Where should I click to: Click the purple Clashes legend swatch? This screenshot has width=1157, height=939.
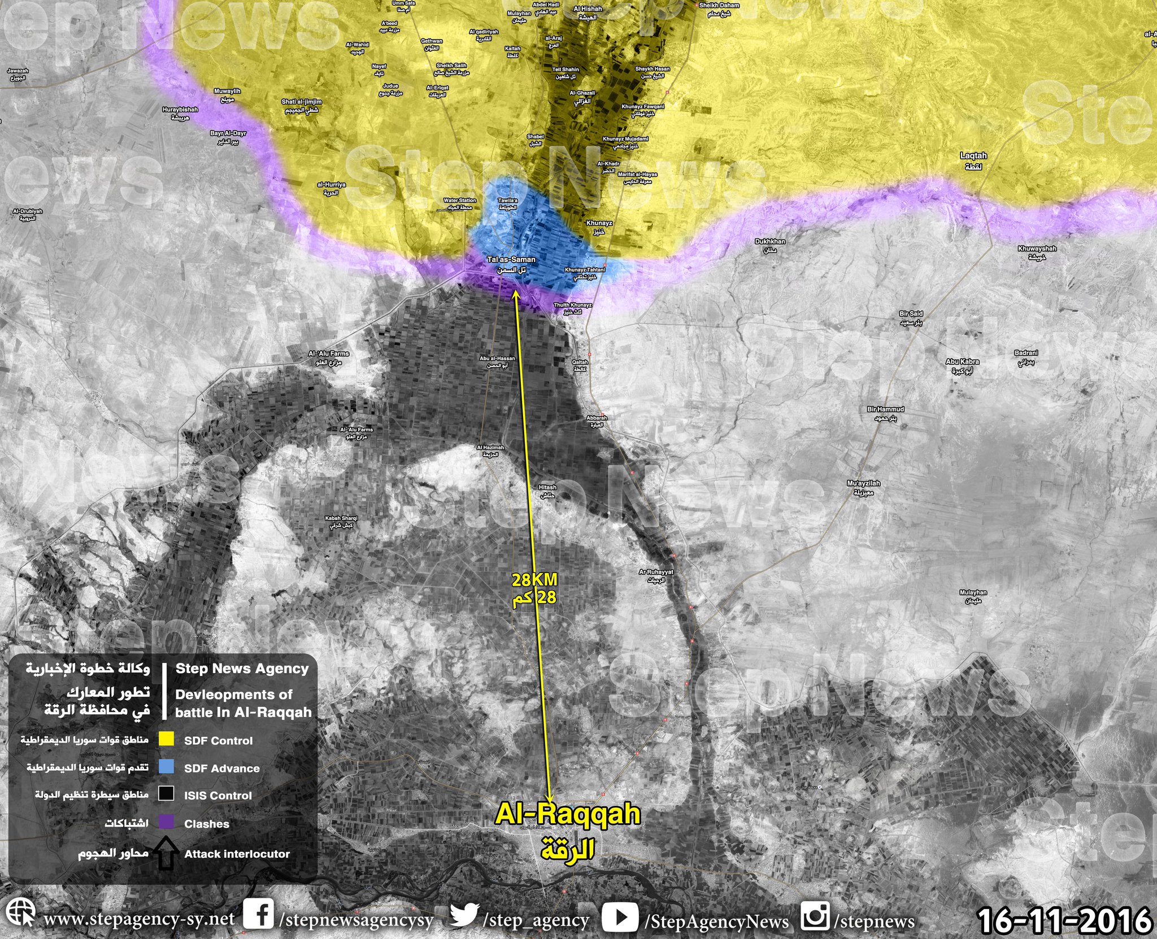(166, 823)
